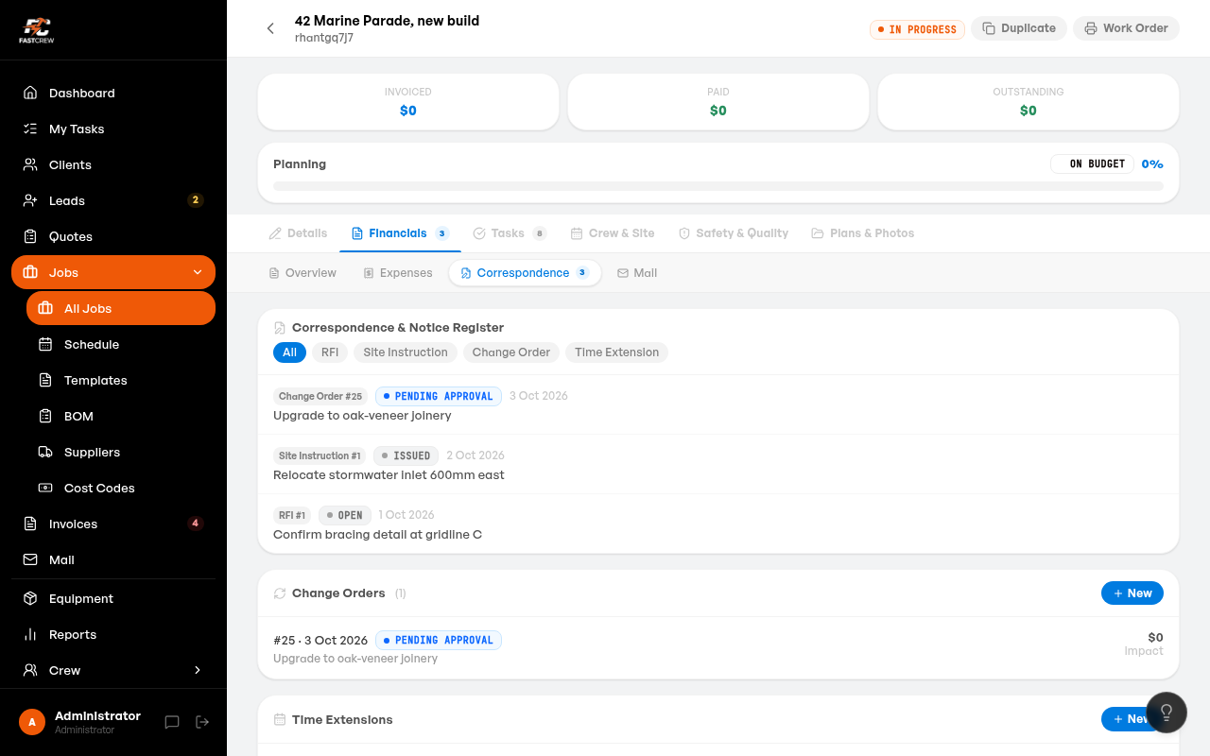Open the Reports page
Viewport: 1210px width, 756px height.
coord(113,634)
